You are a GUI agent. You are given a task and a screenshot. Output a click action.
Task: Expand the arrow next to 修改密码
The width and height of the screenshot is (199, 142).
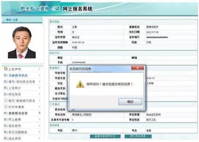(40, 125)
